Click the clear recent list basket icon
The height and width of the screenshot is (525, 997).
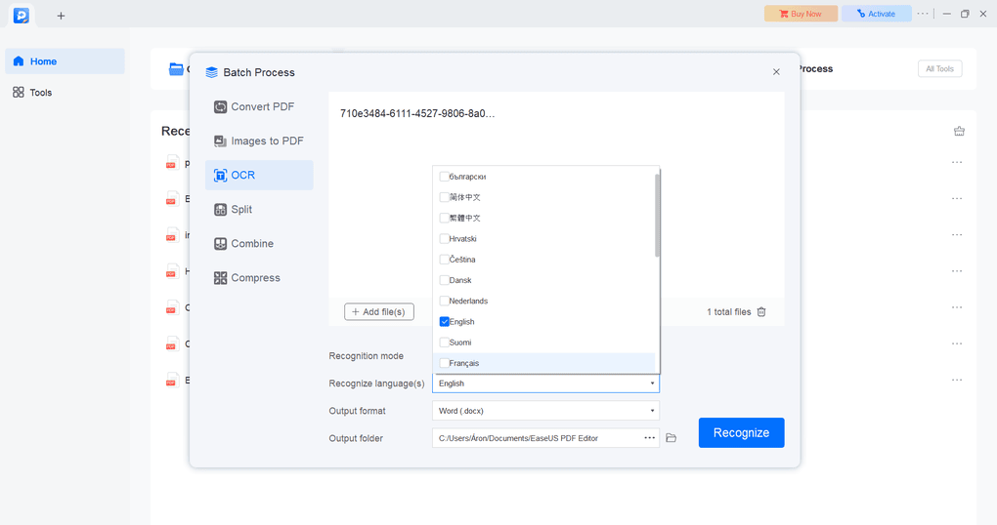point(959,132)
